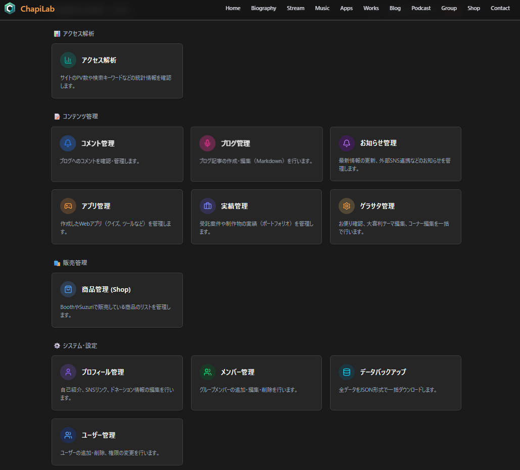
Task: Open the Biography page from navigation
Action: tap(263, 8)
